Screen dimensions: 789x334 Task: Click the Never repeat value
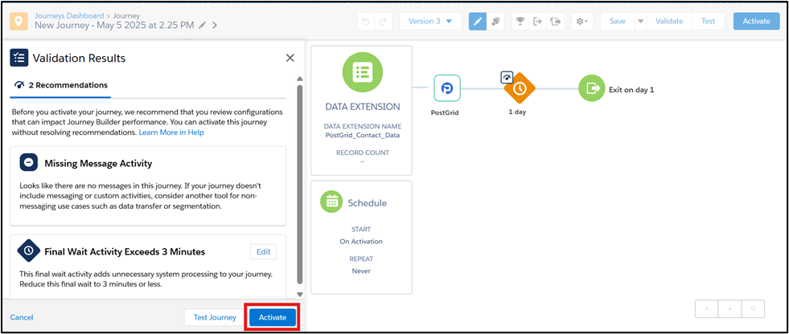361,271
